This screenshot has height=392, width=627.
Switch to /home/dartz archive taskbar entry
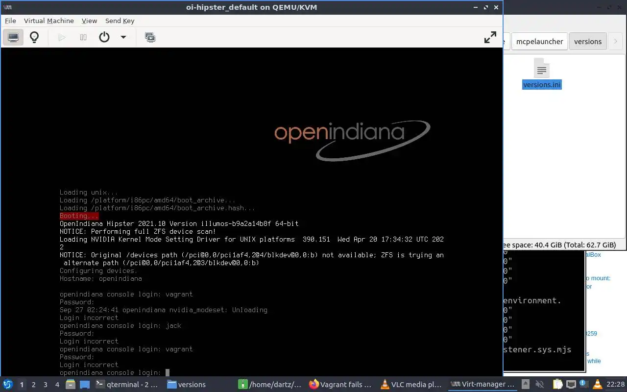tap(270, 385)
